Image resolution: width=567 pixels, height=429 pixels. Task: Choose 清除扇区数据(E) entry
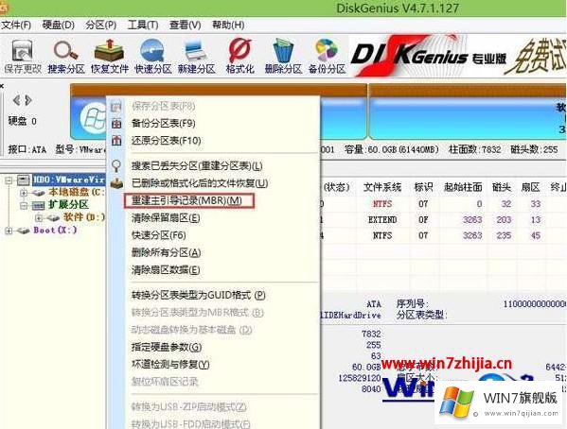point(166,269)
